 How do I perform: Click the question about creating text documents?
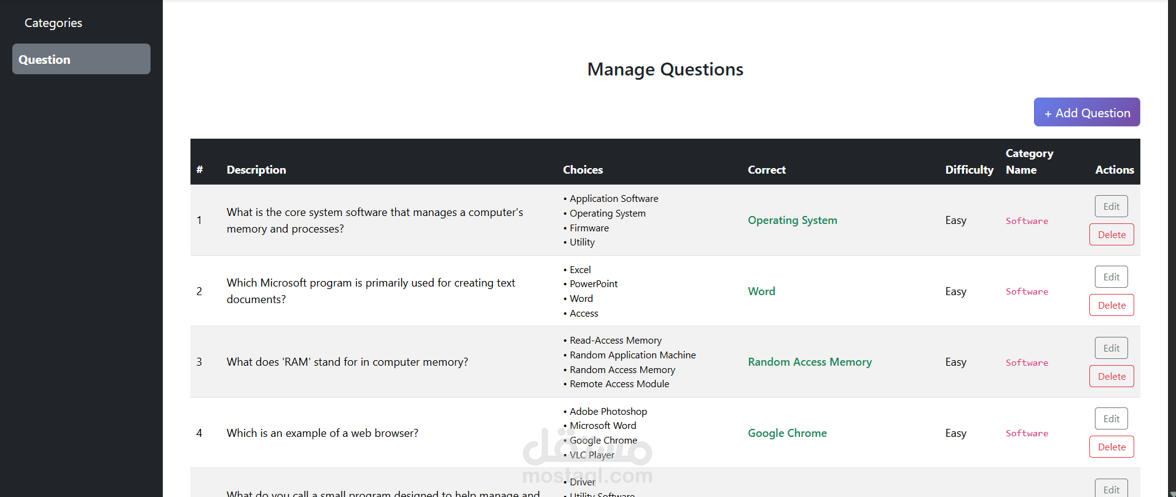(x=370, y=291)
